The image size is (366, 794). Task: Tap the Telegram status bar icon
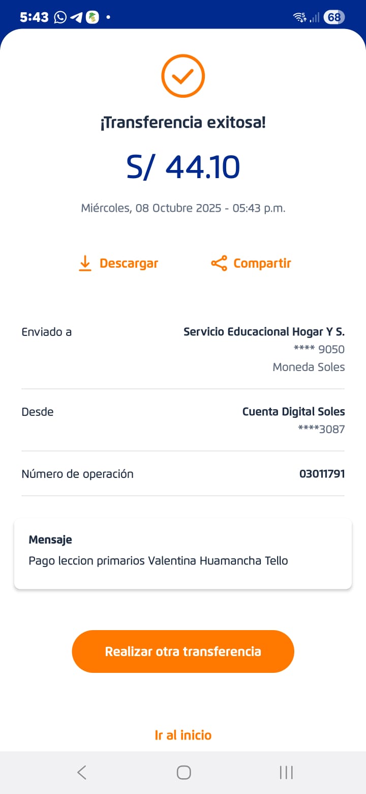tap(76, 17)
